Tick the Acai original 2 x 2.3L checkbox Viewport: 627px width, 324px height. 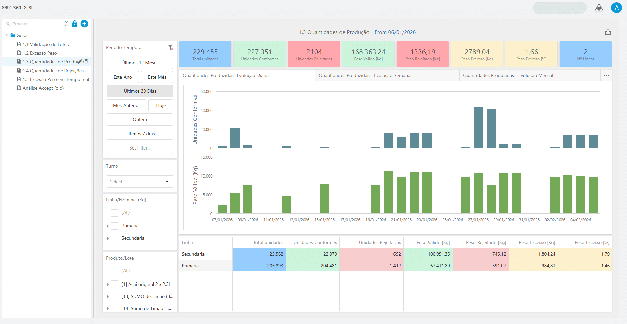coord(115,285)
